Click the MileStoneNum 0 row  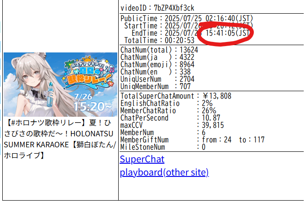(163, 147)
